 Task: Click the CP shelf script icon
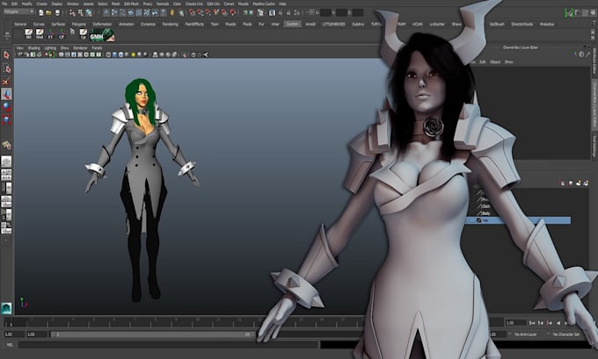click(62, 34)
